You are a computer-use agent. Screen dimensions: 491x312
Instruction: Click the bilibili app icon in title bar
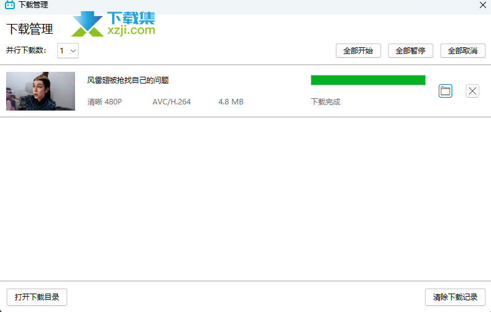[10, 5]
